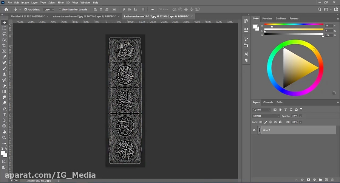Enable Show Transform Controls checkbox
This screenshot has height=183, width=340.
pos(60,9)
